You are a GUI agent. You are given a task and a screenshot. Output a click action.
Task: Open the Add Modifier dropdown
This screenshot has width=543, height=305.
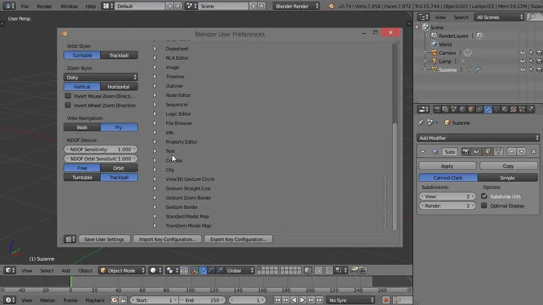pyautogui.click(x=478, y=138)
